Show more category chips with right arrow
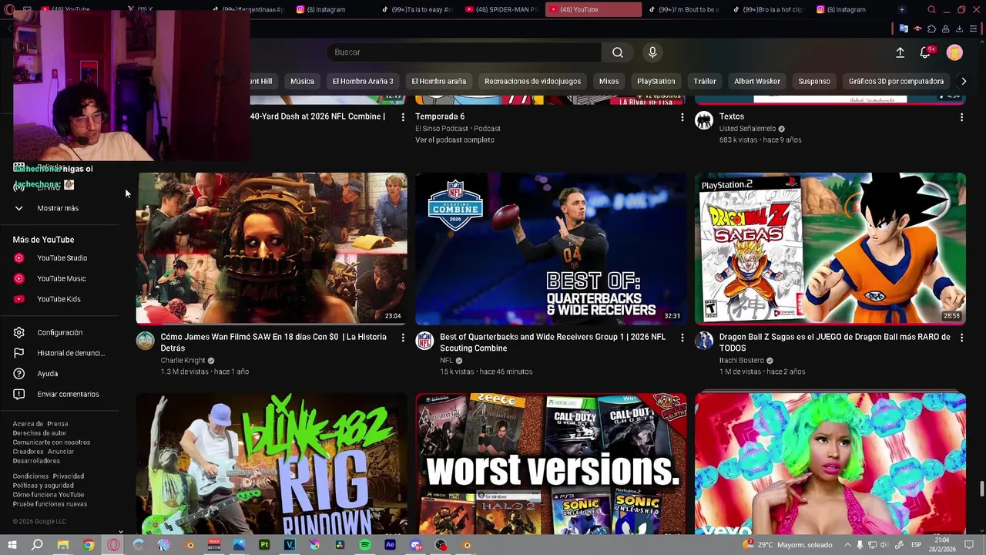This screenshot has width=986, height=555. pyautogui.click(x=963, y=81)
